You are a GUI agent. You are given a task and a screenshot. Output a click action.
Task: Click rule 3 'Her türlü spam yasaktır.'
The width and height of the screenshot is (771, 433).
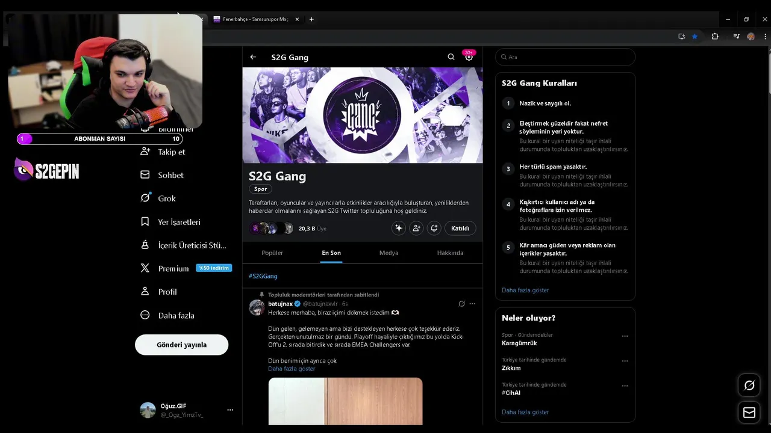pos(553,167)
